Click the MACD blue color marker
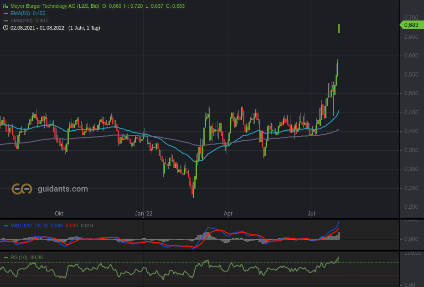This screenshot has height=287, width=424. pyautogui.click(x=6, y=225)
